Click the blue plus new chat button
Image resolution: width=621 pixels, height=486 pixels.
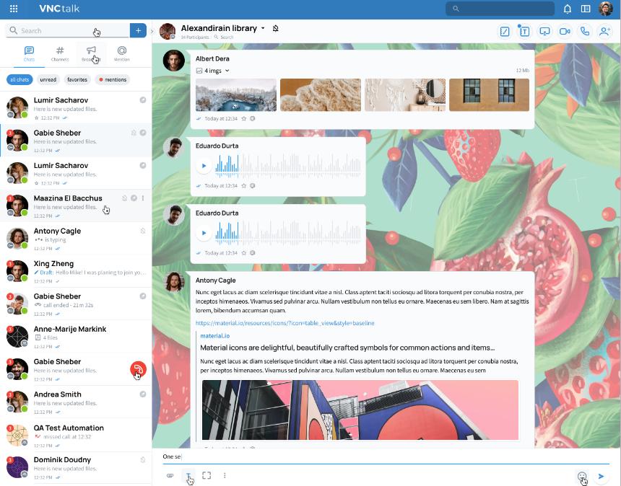point(138,30)
